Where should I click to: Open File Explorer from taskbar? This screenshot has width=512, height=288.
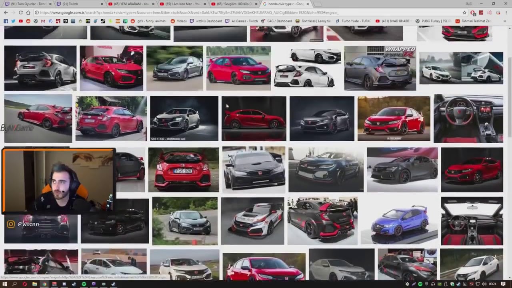click(x=34, y=284)
